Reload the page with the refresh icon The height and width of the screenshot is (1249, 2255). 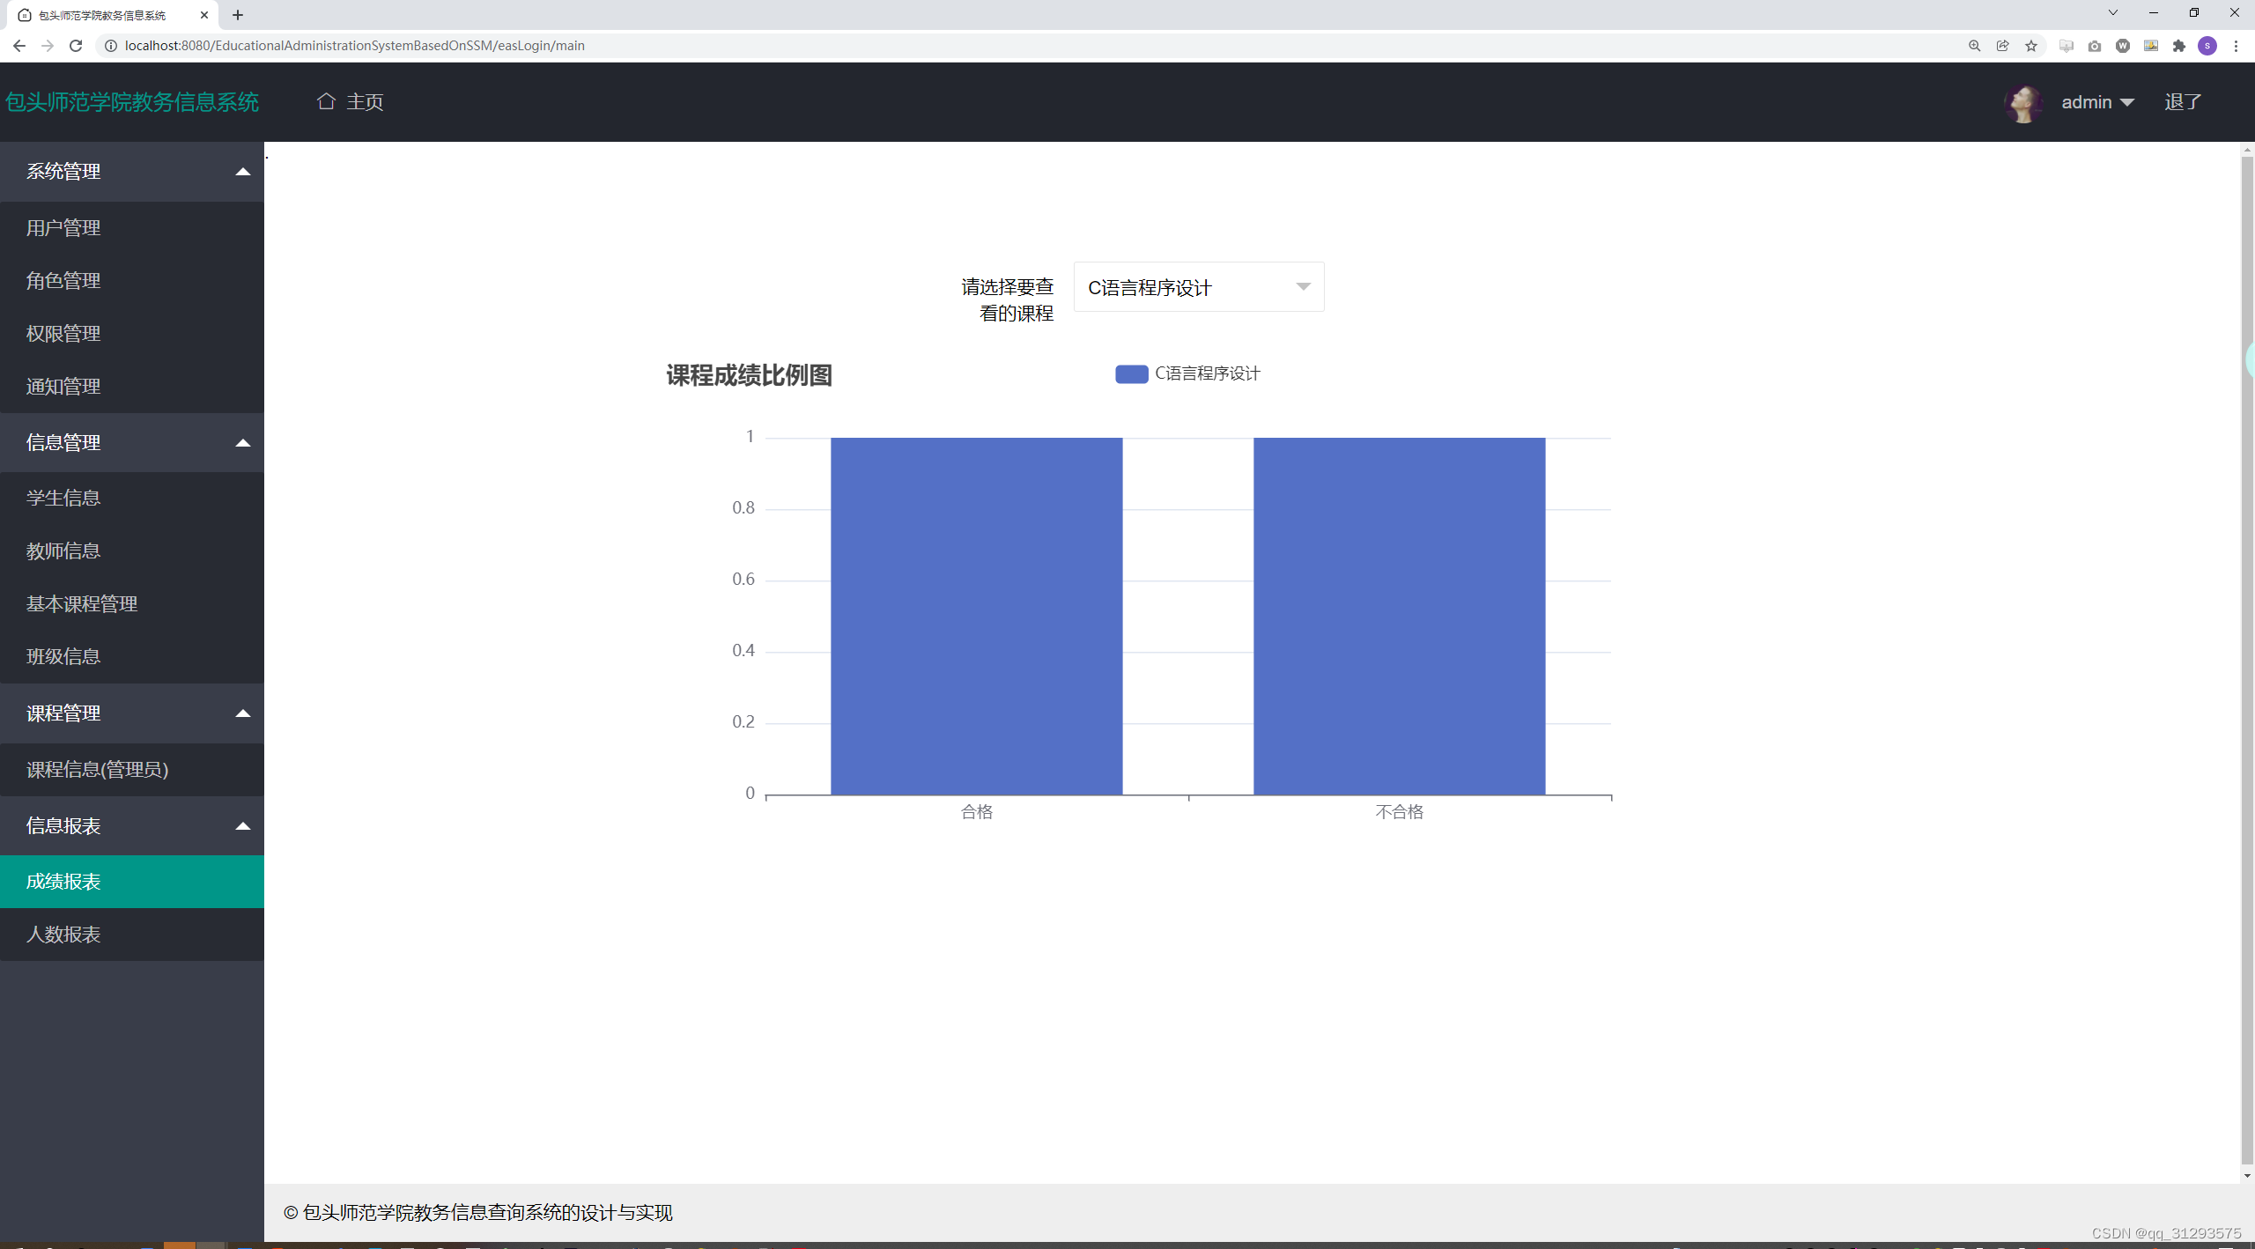[x=76, y=46]
